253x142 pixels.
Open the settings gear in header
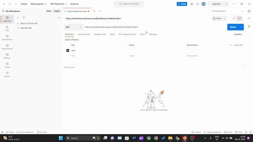[191, 4]
